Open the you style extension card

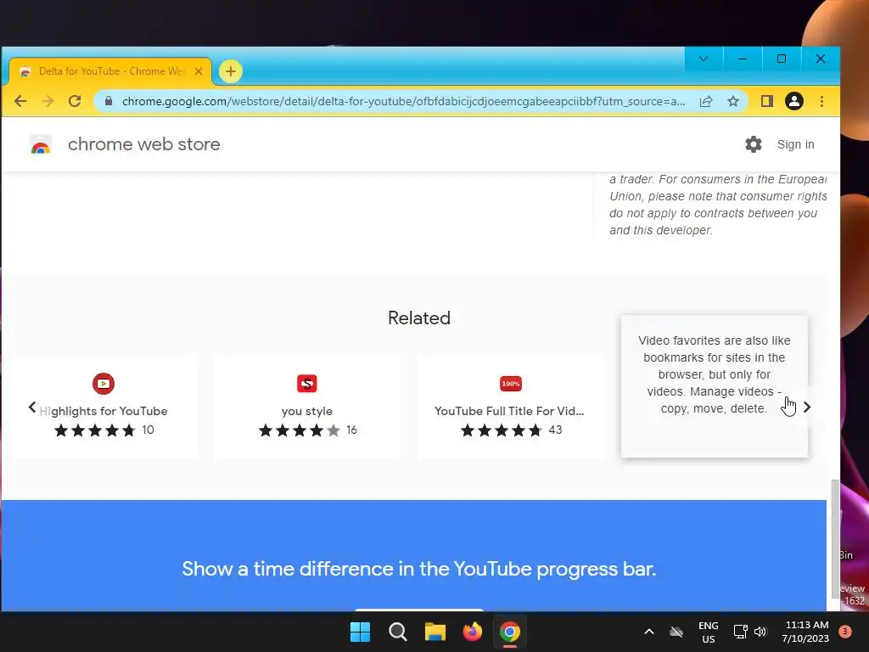pos(307,407)
